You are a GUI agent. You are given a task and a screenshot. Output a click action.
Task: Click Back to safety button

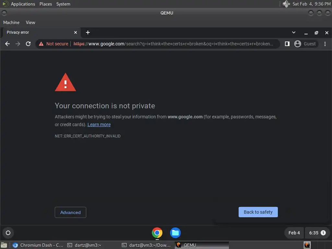tap(258, 212)
